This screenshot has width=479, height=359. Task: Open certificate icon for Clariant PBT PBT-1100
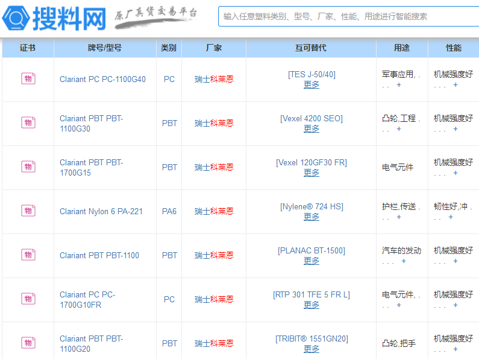pyautogui.click(x=28, y=255)
